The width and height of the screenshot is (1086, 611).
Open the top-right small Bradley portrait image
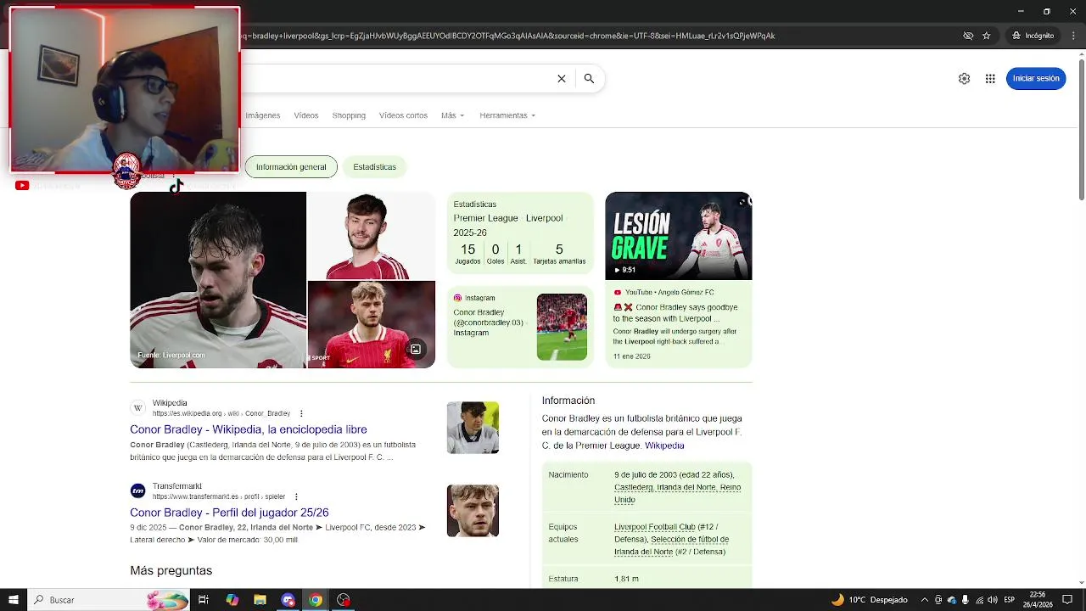[371, 235]
